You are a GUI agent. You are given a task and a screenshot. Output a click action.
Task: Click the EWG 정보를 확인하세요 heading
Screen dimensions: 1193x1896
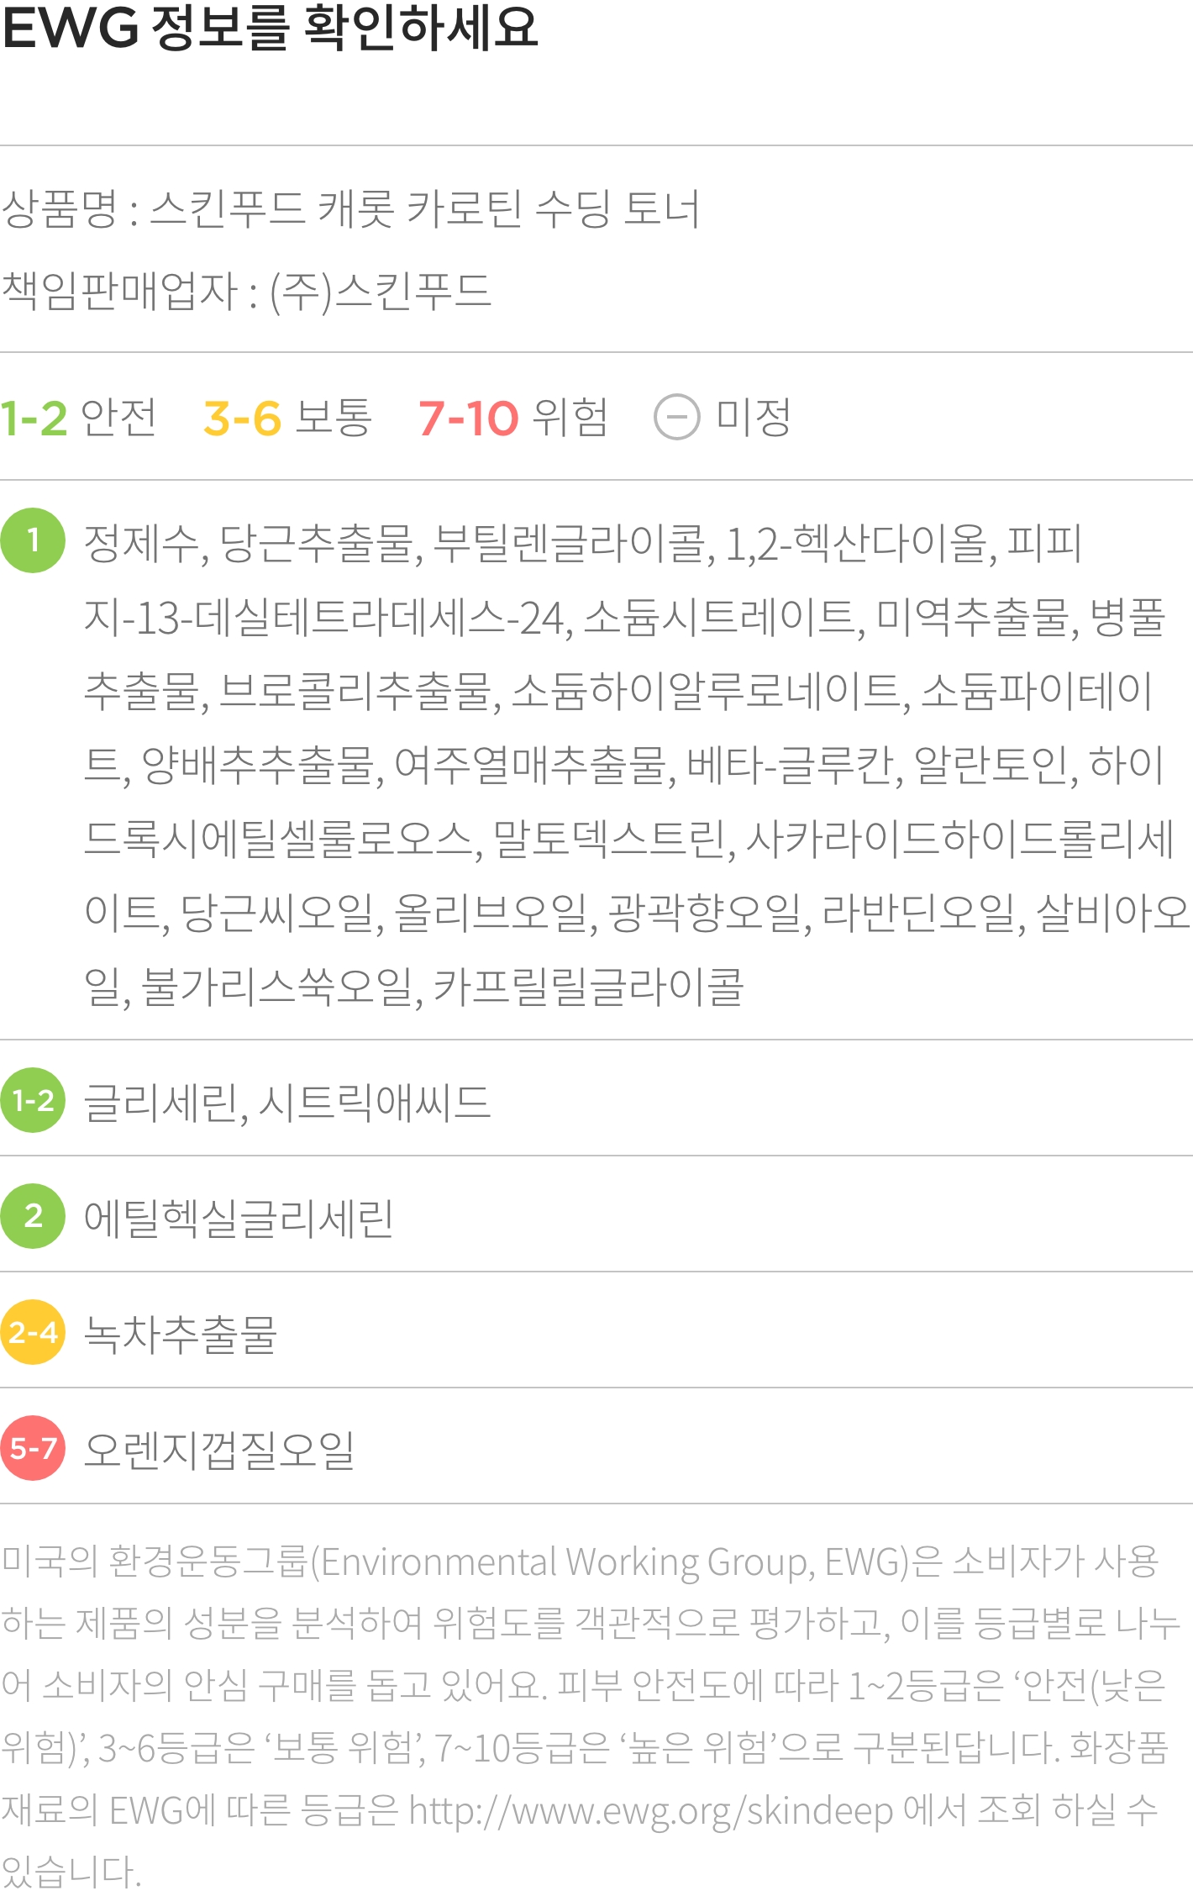[x=270, y=27]
